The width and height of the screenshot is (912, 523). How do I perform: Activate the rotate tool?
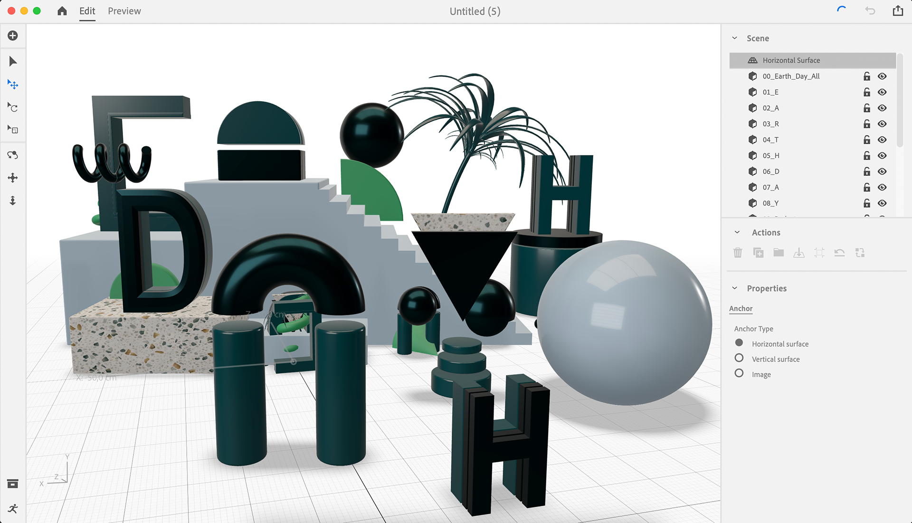pyautogui.click(x=13, y=107)
